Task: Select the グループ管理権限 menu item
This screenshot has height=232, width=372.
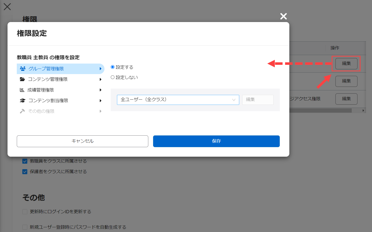Action: (x=60, y=69)
